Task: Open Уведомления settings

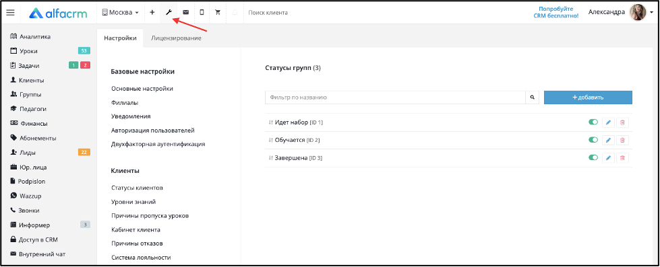Action: coord(131,116)
